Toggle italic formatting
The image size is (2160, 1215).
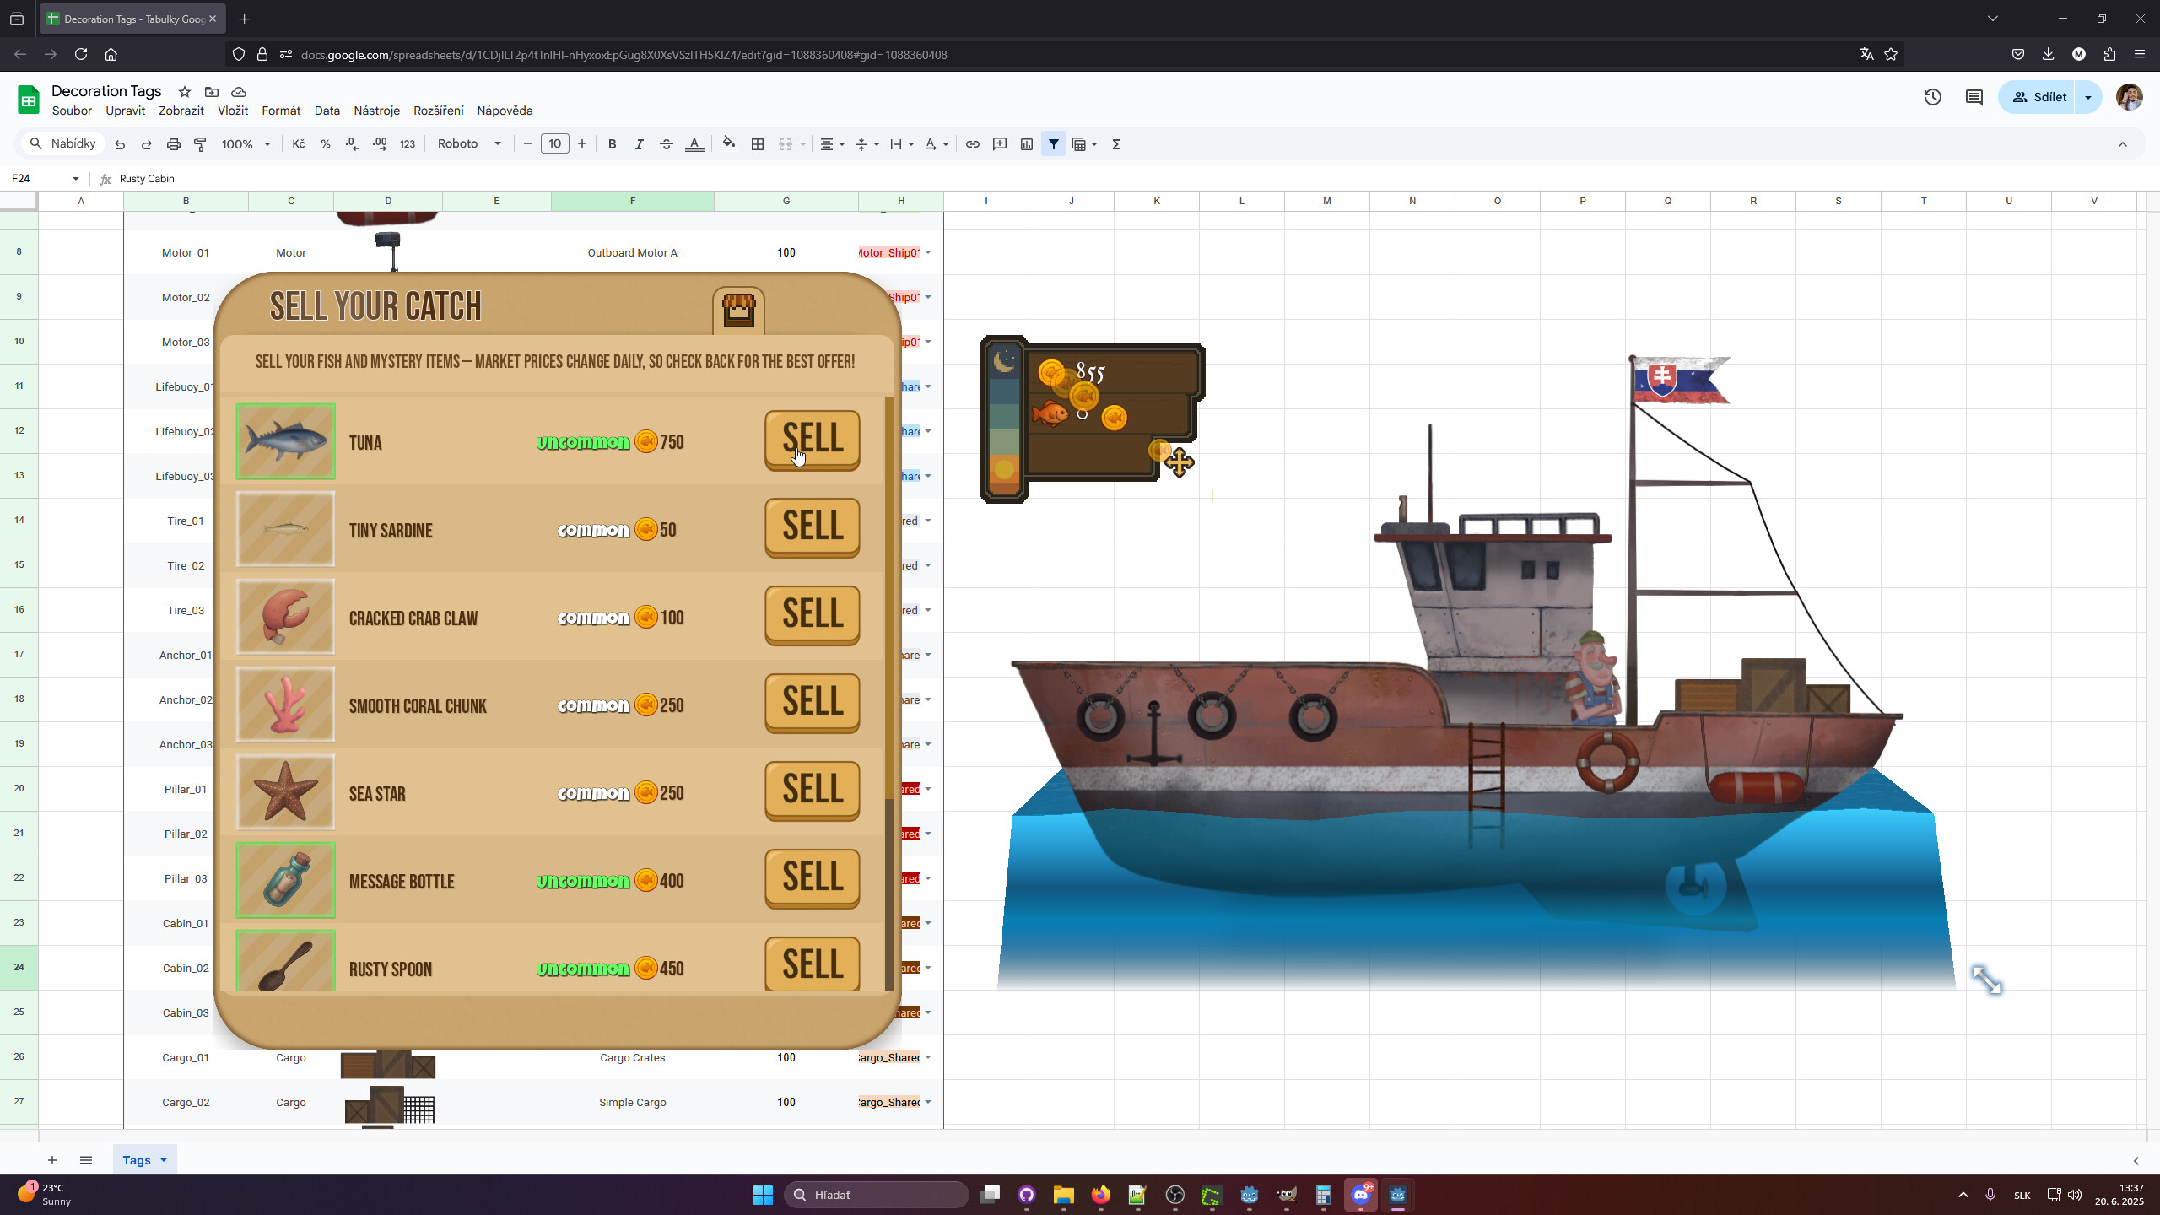pyautogui.click(x=638, y=144)
